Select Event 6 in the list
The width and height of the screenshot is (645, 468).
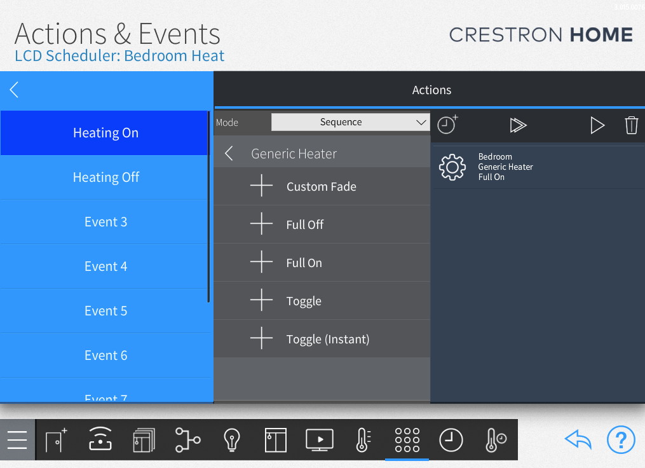pos(105,355)
